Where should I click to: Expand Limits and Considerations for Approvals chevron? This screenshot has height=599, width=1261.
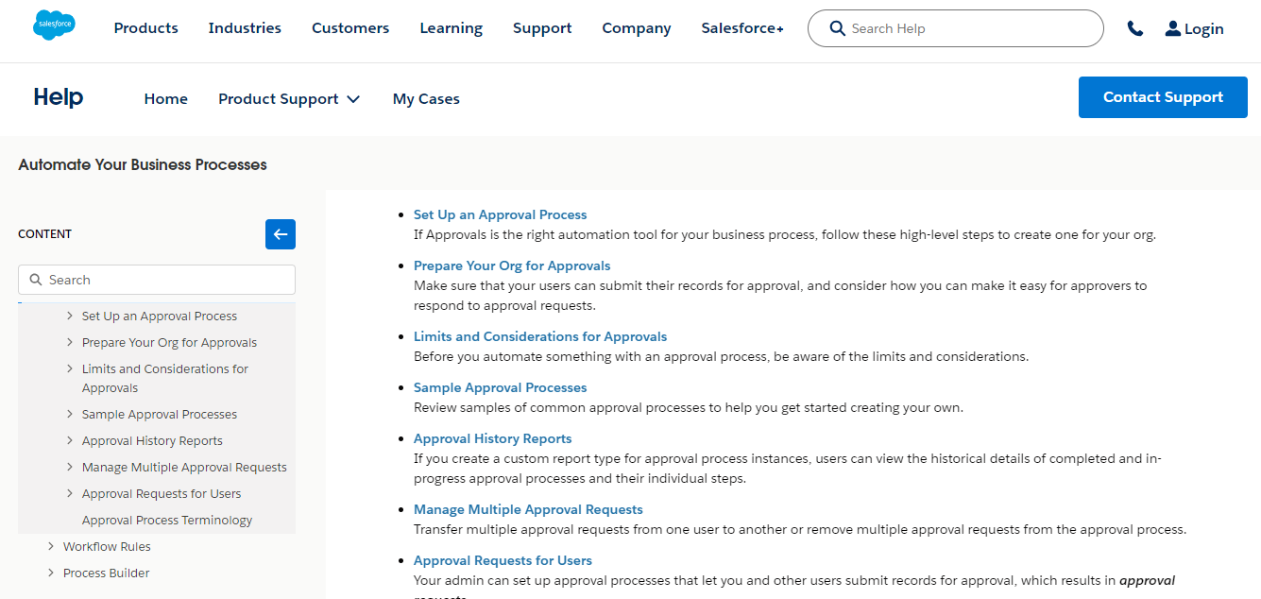click(x=70, y=368)
